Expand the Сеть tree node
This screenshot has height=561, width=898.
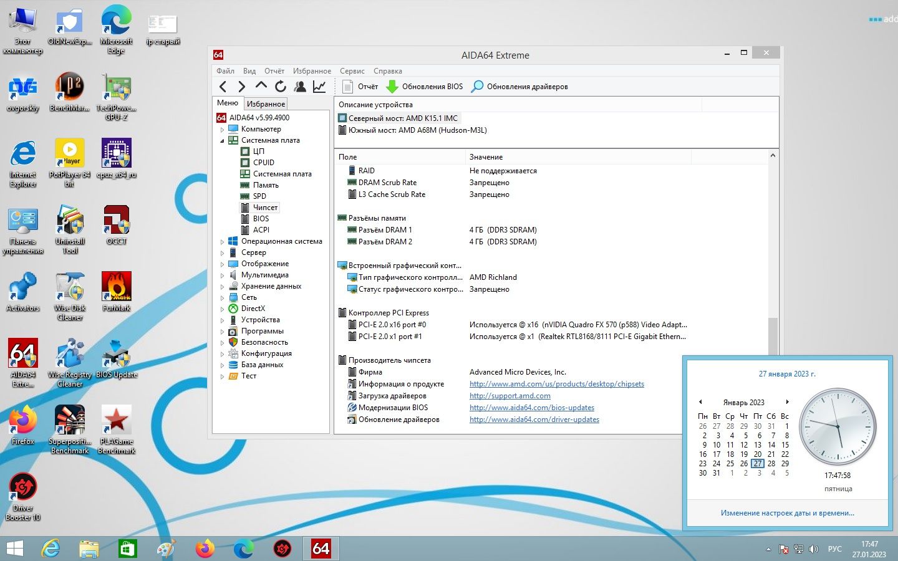coord(222,298)
